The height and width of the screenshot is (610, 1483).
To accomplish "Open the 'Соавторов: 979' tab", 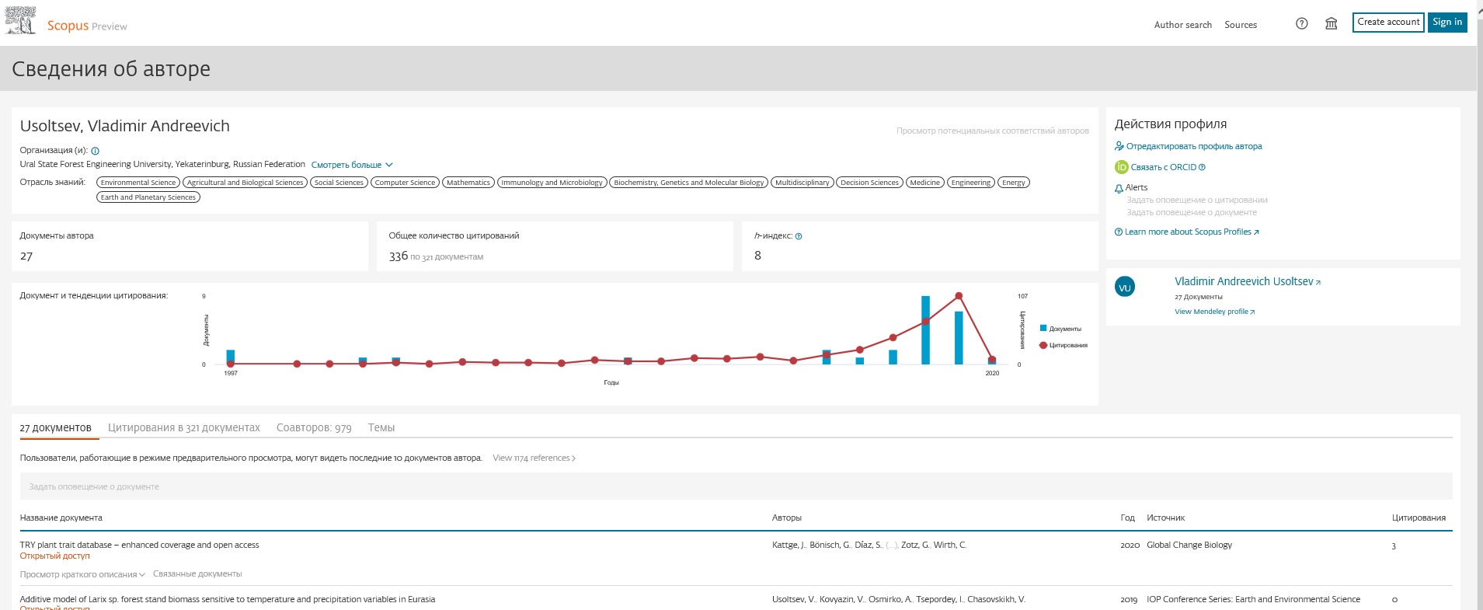I will point(314,427).
